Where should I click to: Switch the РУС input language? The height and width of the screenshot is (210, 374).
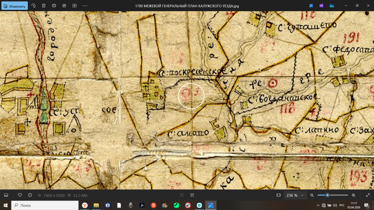pyautogui.click(x=342, y=205)
